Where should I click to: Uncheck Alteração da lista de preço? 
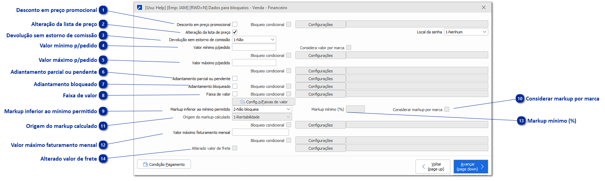coord(235,32)
